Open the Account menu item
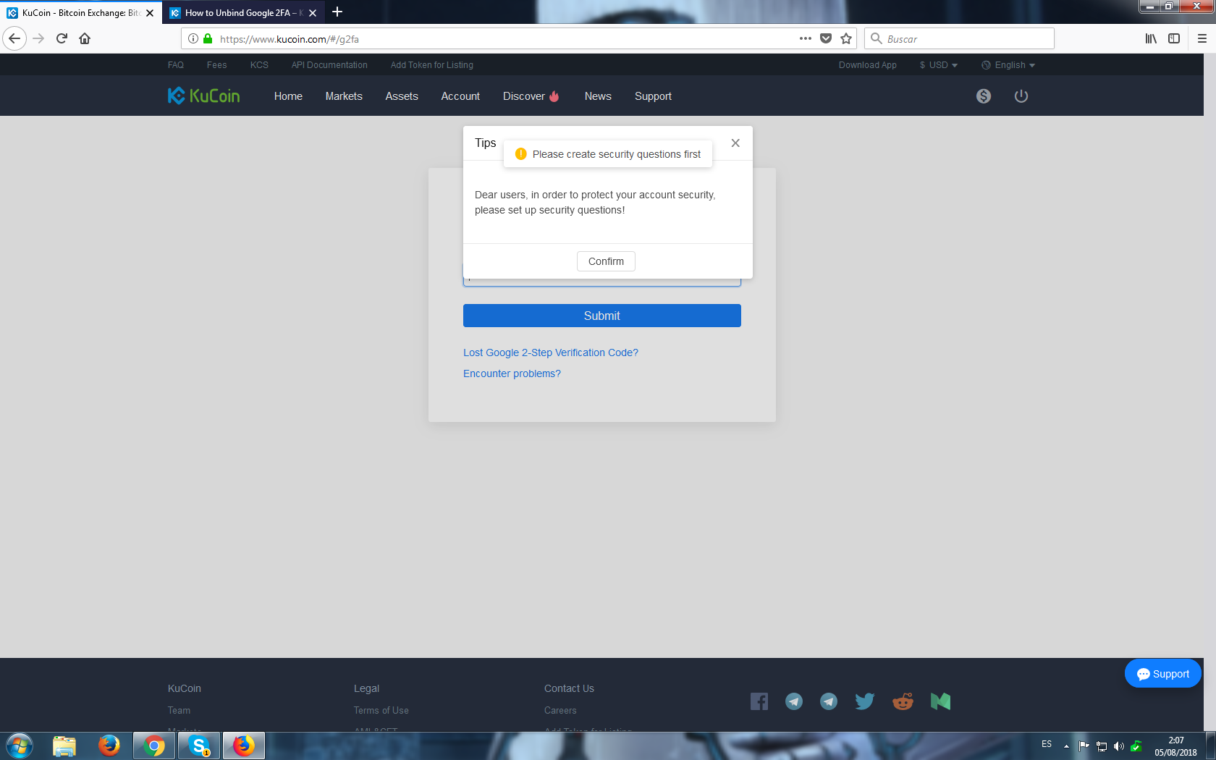The width and height of the screenshot is (1216, 760). [x=460, y=96]
